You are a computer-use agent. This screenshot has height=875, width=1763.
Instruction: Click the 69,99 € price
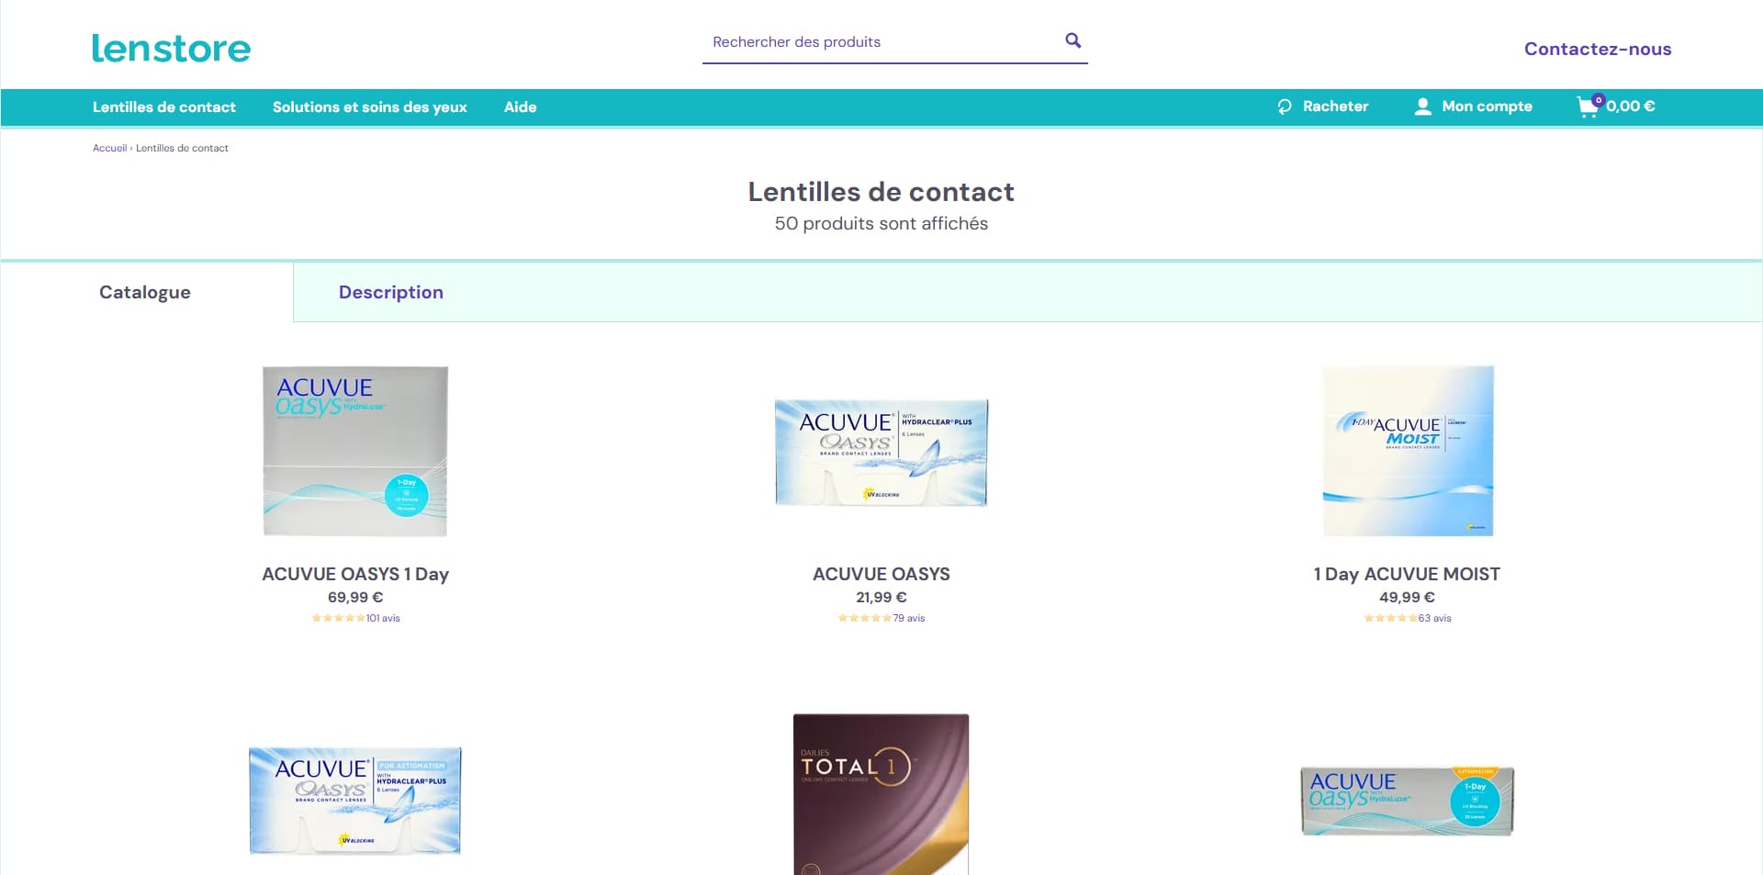pos(355,597)
